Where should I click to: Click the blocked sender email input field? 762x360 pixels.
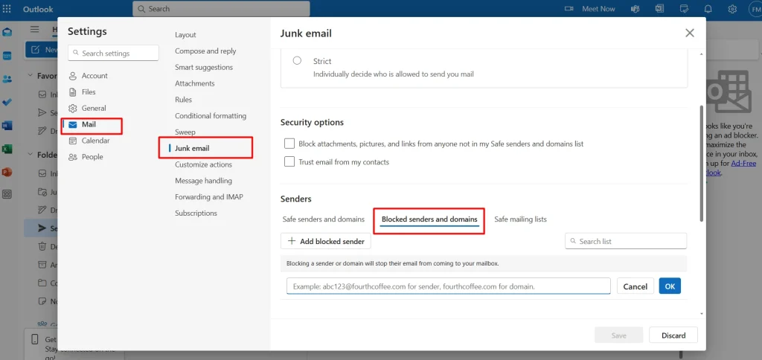[x=448, y=286]
